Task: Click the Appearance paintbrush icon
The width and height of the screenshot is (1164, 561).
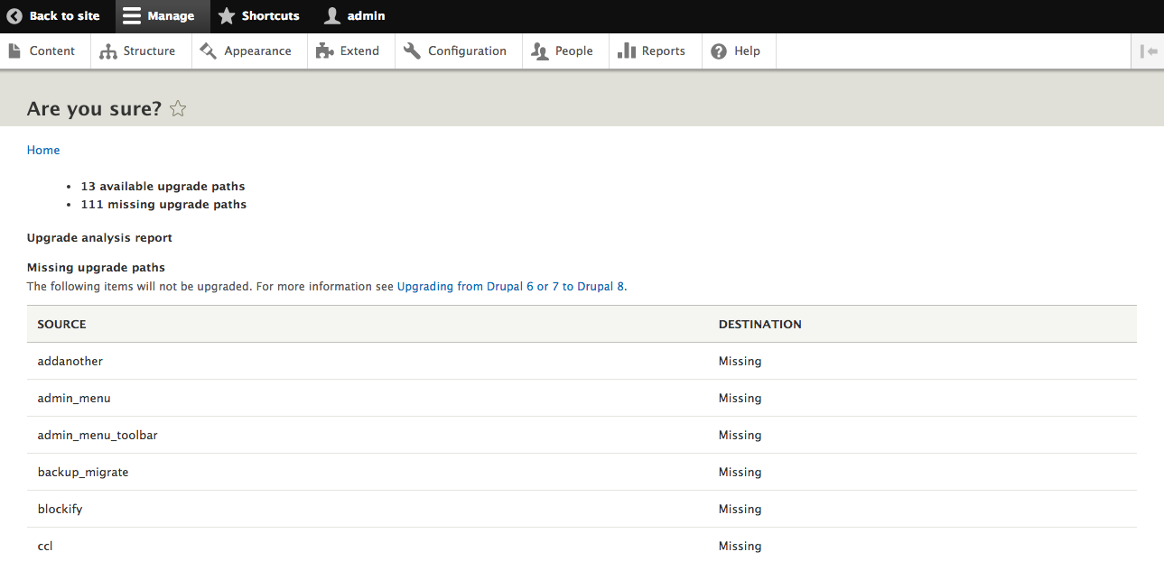Action: (209, 51)
